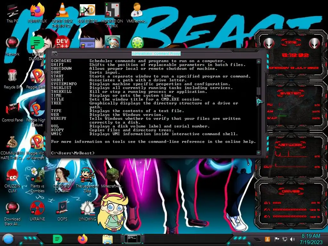Open the This PC desktop icon
Viewport: 328px width, 246px height.
[12, 13]
